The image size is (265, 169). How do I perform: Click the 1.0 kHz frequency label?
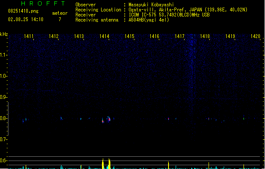(3, 76)
